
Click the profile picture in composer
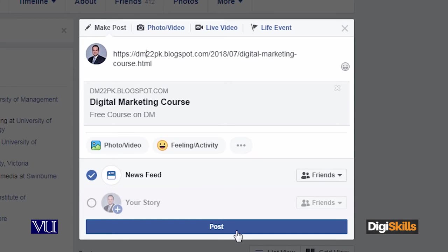[96, 54]
